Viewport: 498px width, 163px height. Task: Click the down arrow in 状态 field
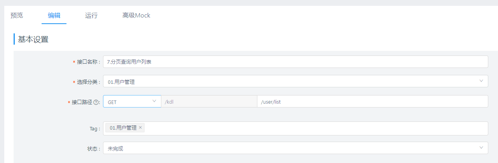coord(481,148)
